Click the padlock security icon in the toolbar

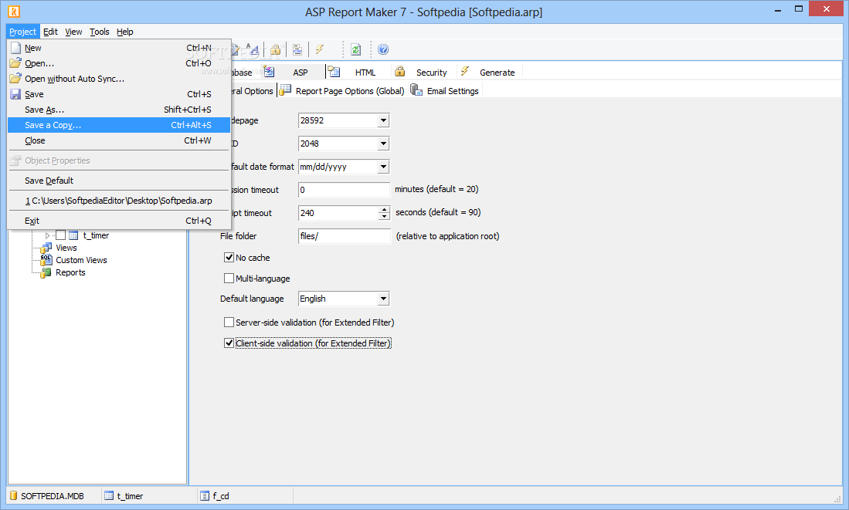[x=276, y=49]
